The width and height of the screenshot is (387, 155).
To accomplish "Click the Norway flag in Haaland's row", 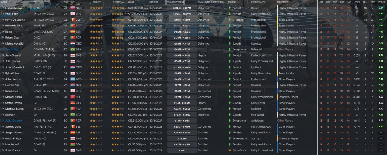I will point(72,8).
